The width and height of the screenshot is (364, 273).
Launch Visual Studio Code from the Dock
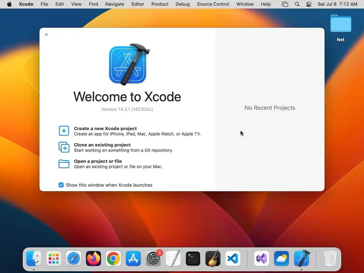tap(233, 258)
